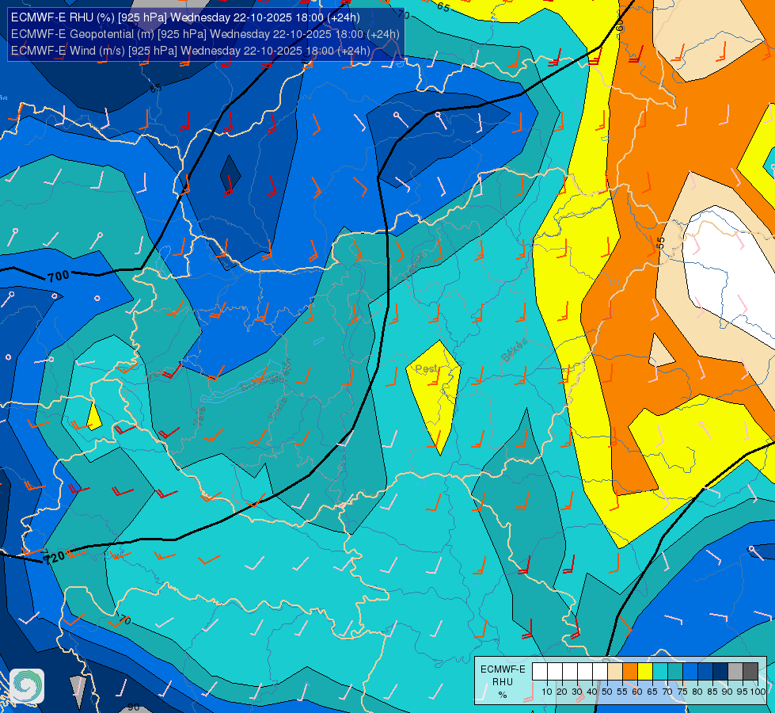
Task: Click the ECMWF-E legend title text
Action: pos(503,669)
